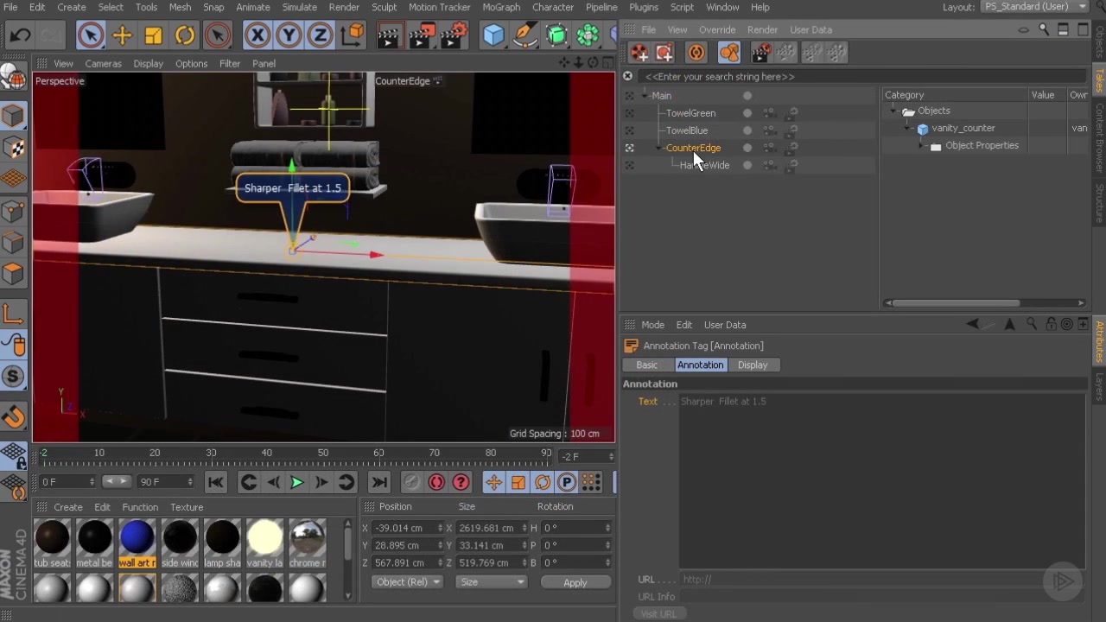This screenshot has height=622, width=1106.
Task: Click the New Take icon in Takes panel
Action: (639, 53)
